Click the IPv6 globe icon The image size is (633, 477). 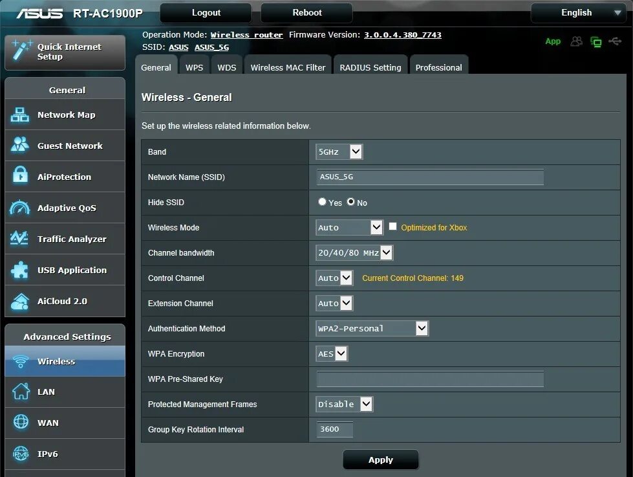pos(21,454)
